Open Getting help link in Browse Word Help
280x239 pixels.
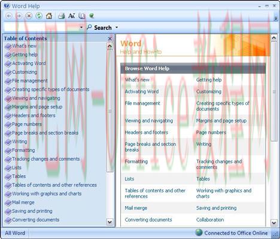click(x=209, y=80)
